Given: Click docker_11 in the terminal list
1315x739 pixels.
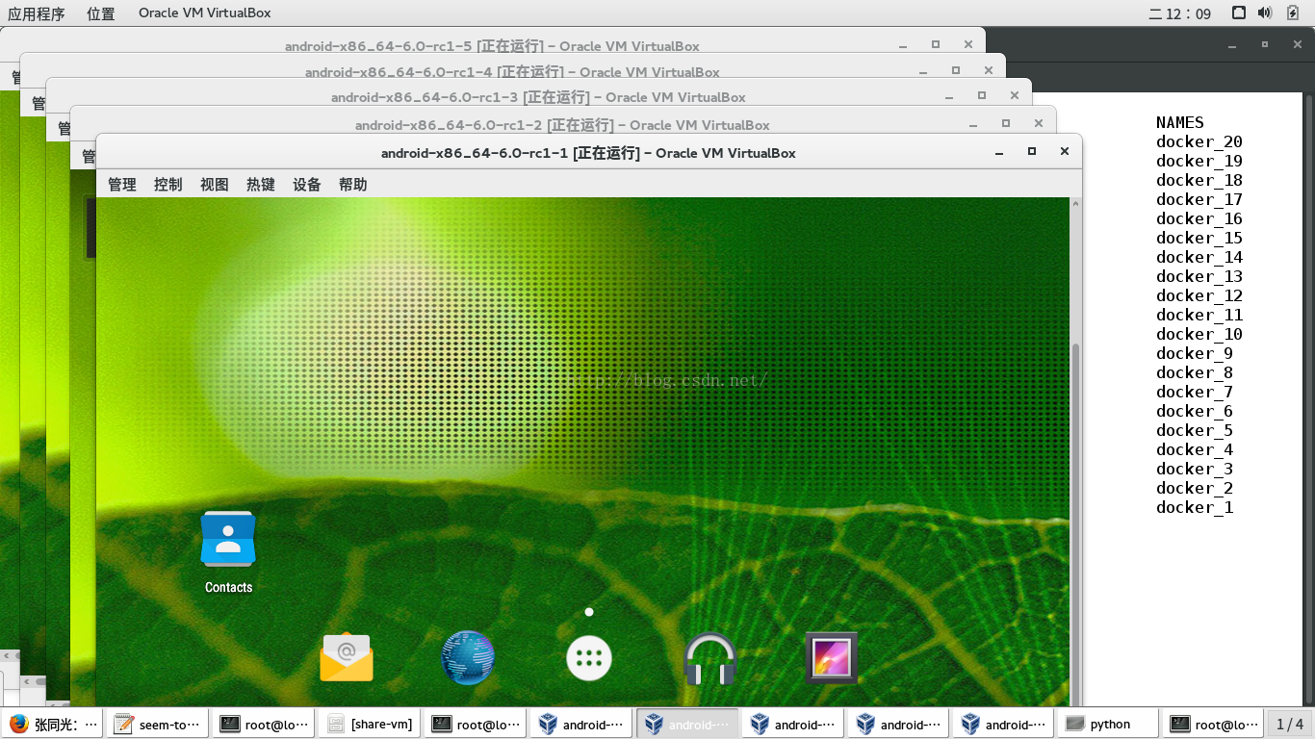Looking at the screenshot, I should pyautogui.click(x=1199, y=315).
